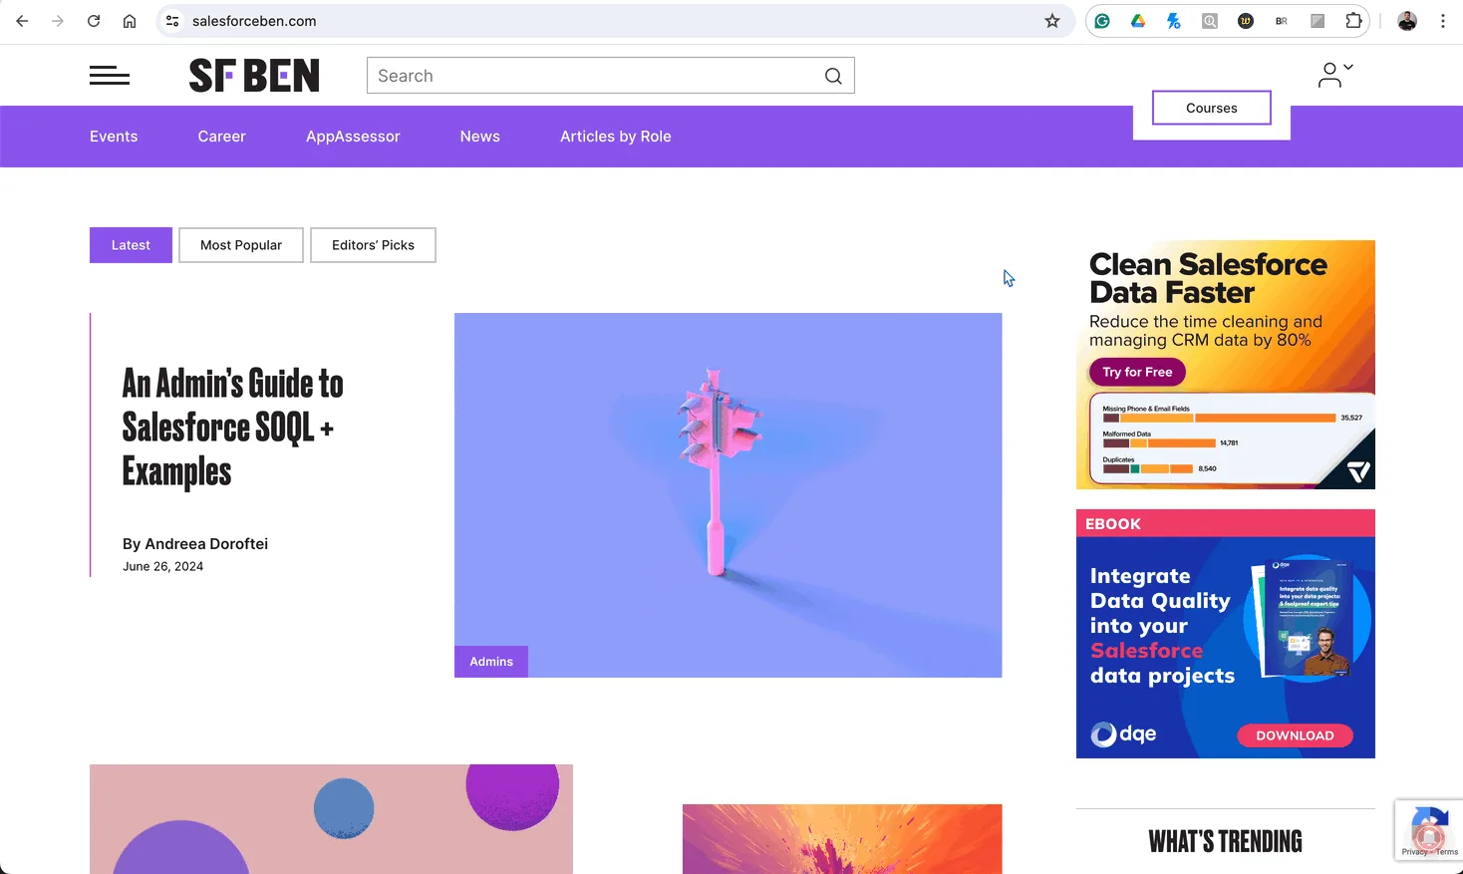
Task: Open the Integrate Data Quality ebook ad
Action: click(1226, 634)
